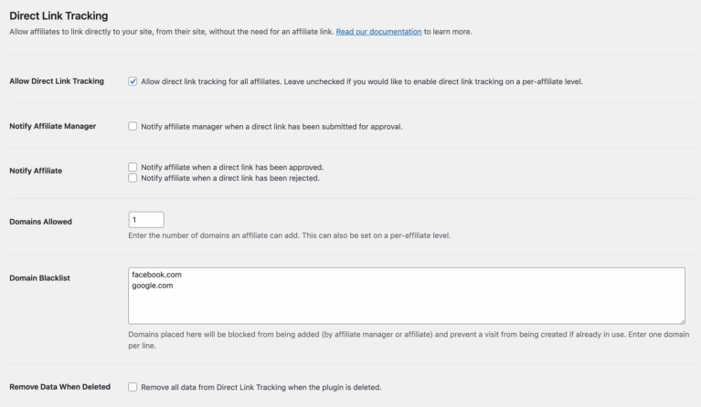Click the Notify Affiliate row label
Screen dimensions: 701x407
36,171
